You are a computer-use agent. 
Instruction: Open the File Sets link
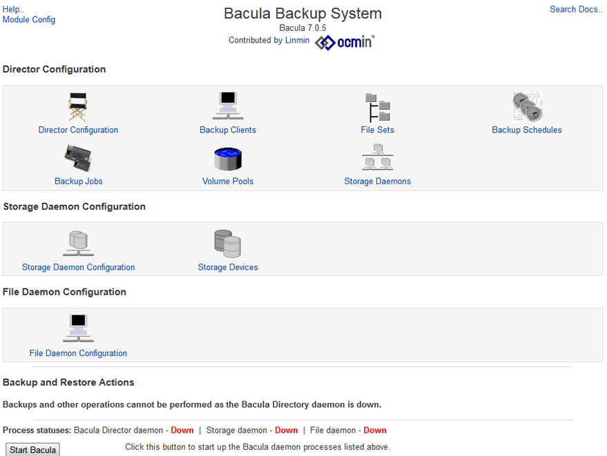(378, 130)
